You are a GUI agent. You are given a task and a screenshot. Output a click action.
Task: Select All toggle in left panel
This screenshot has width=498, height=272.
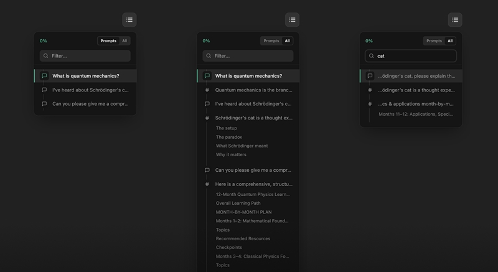pos(125,40)
